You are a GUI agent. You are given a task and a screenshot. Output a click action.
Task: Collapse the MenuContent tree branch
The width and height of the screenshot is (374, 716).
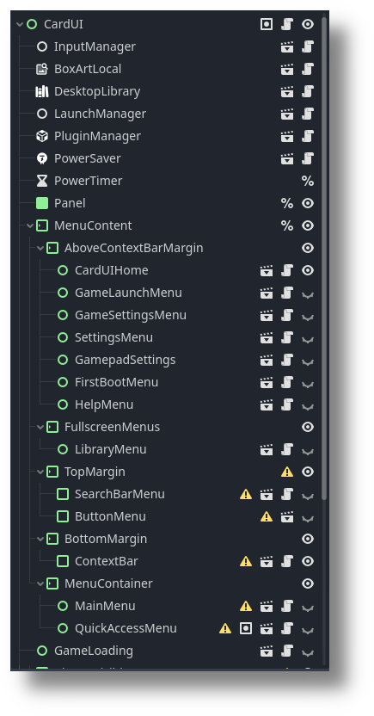(30, 225)
